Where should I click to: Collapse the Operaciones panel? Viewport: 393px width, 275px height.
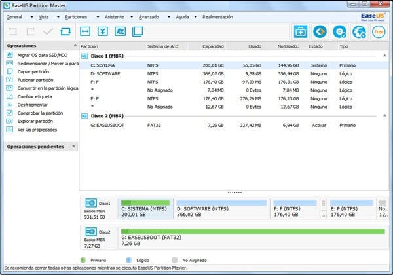tap(75, 45)
